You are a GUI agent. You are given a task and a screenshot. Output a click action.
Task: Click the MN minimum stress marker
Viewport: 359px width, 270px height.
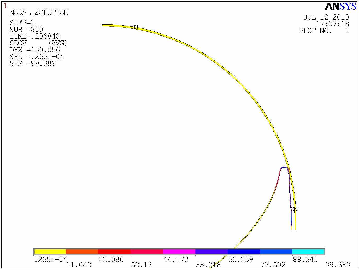pos(135,27)
